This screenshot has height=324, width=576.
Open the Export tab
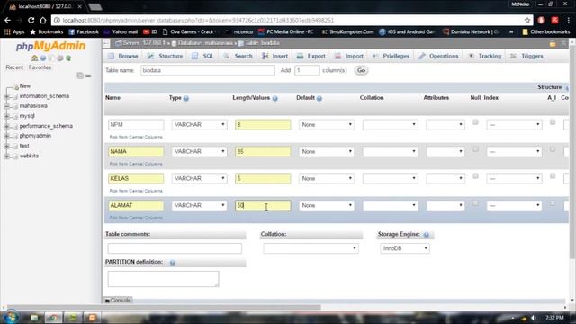[x=311, y=56]
